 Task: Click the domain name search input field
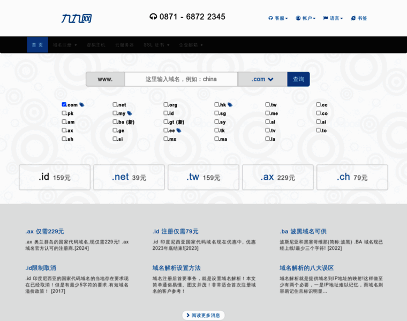tap(181, 79)
